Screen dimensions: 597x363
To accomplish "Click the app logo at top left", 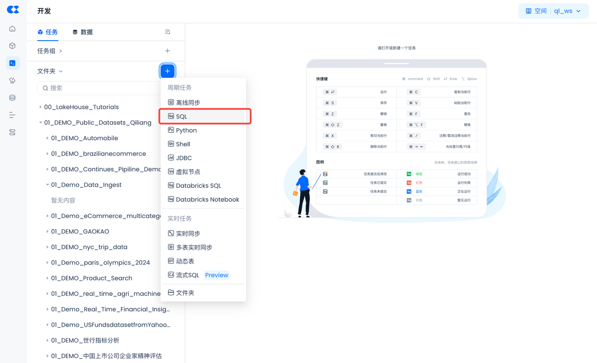I will pos(13,10).
